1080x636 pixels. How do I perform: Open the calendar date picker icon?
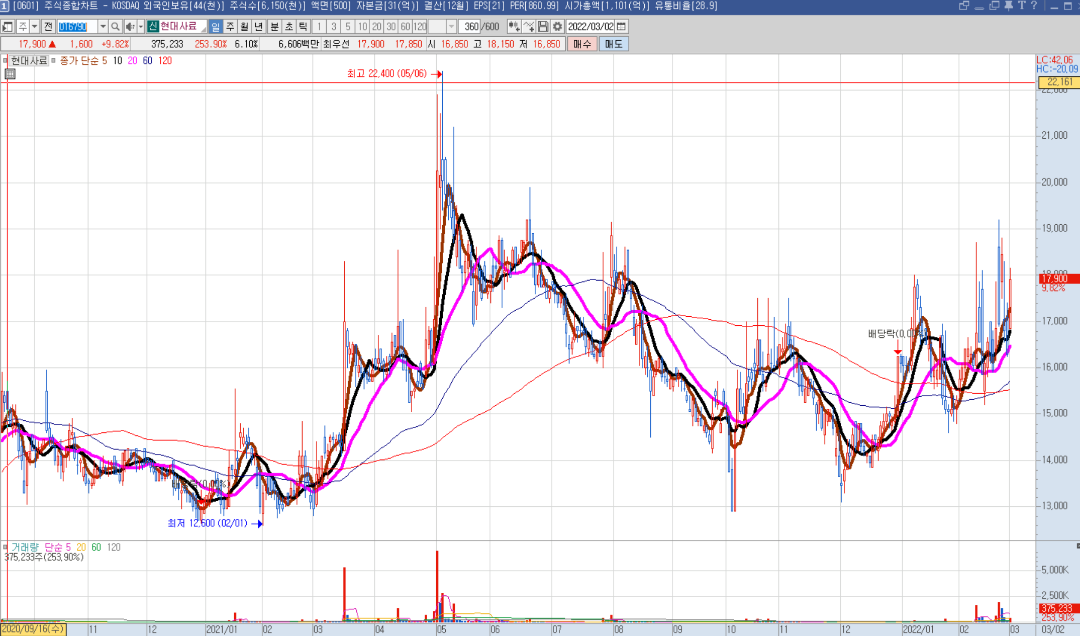622,26
